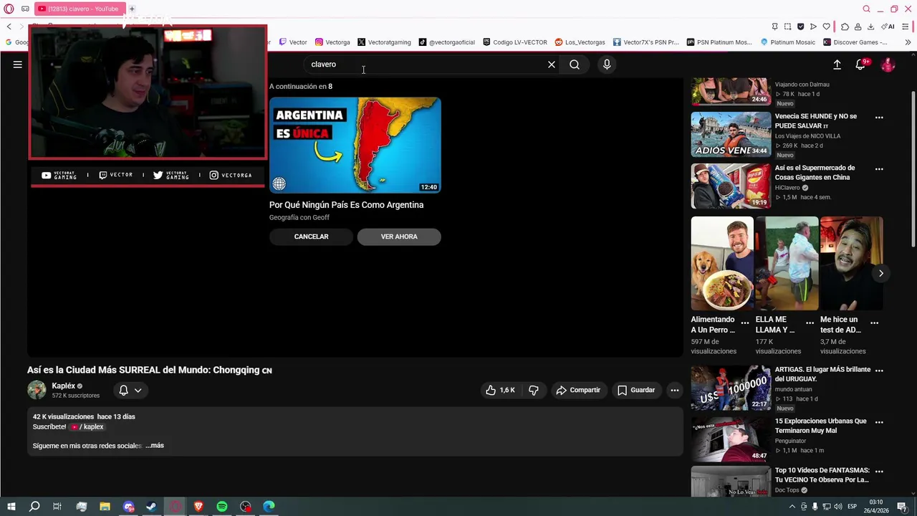Click Compartir to share the video

pyautogui.click(x=578, y=390)
